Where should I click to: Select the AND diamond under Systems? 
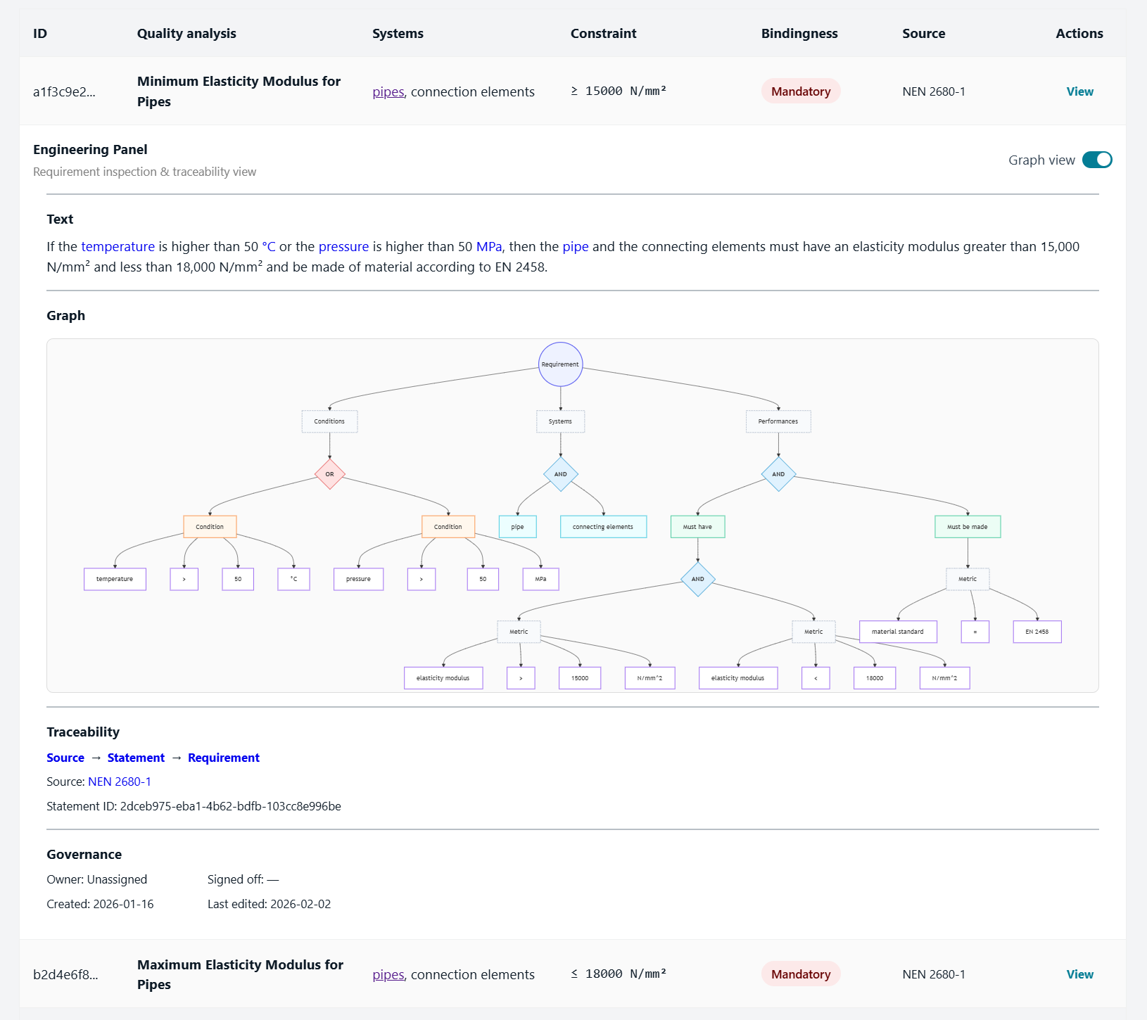[560, 474]
